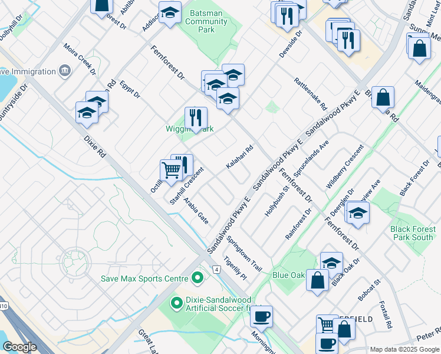The height and width of the screenshot is (354, 441).
Task: Select the Dixie-Sandalwood Artificial Soccer Field pin
Action: 176,303
